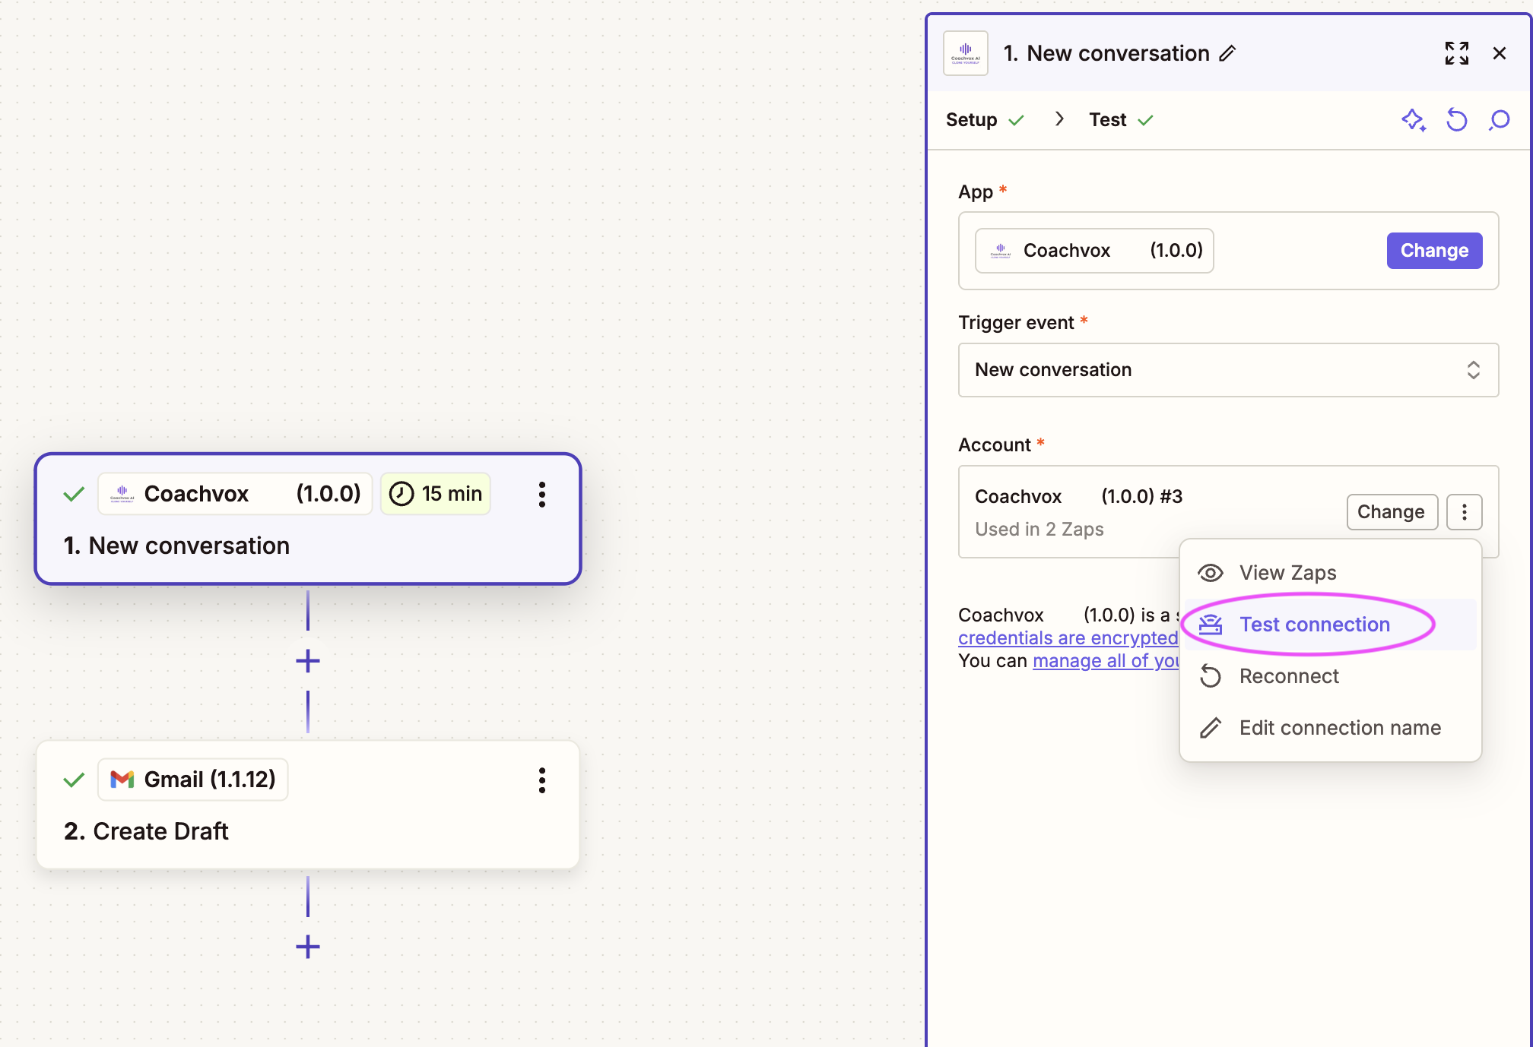Select Test connection menu item

pyautogui.click(x=1314, y=625)
